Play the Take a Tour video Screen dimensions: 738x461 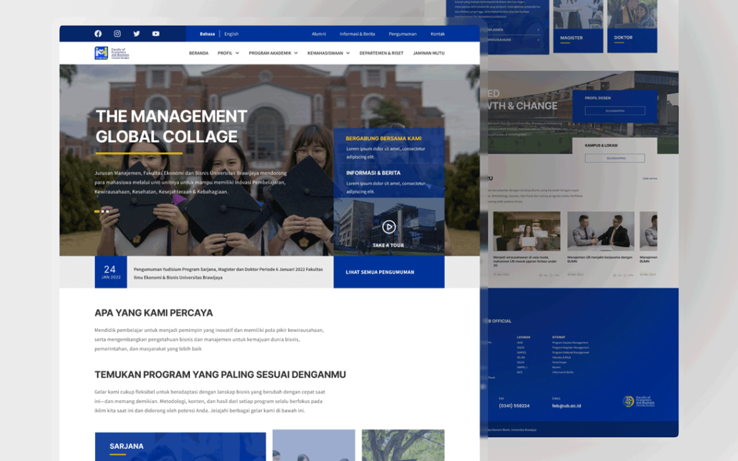389,227
